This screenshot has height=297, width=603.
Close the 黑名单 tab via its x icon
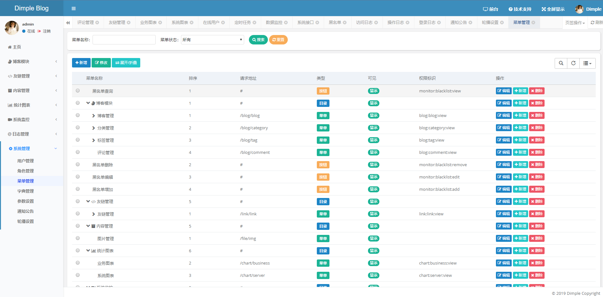345,22
